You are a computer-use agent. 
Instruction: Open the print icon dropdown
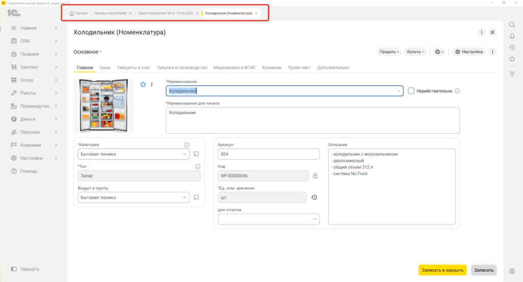click(x=439, y=52)
